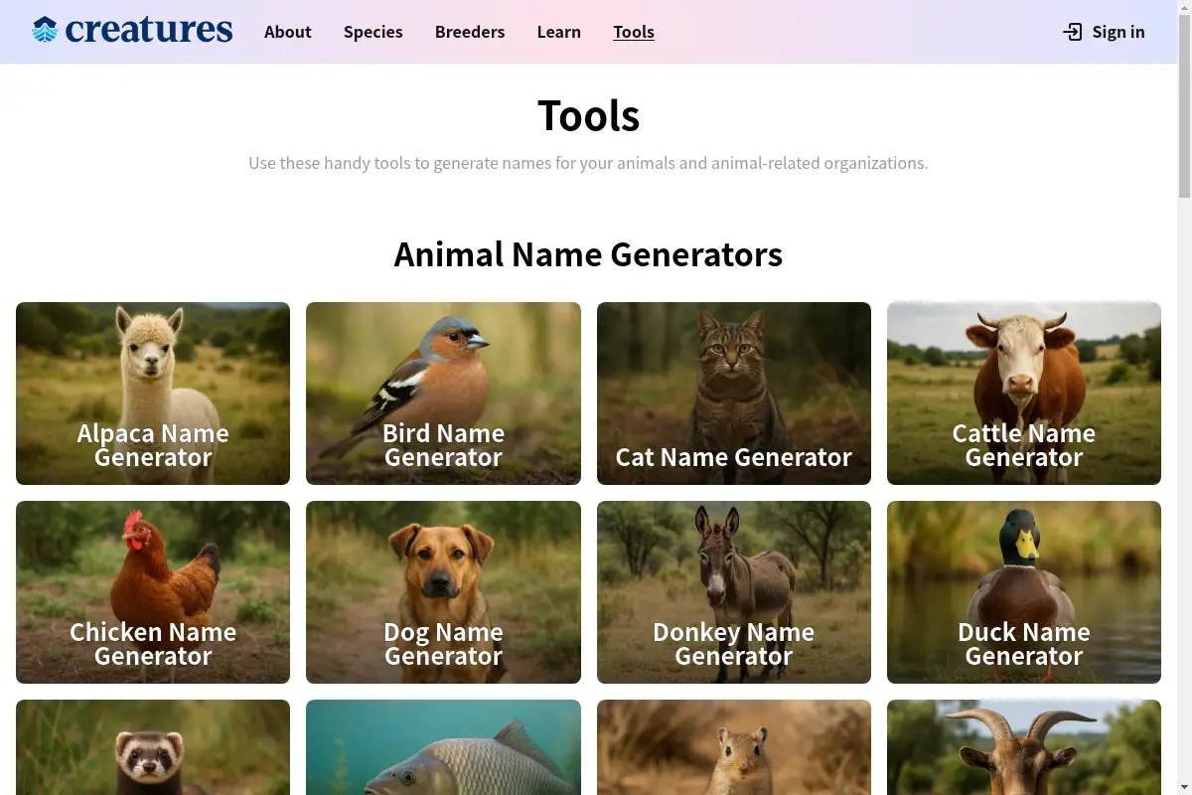1192x795 pixels.
Task: Click the Creatures logo icon
Action: [x=45, y=31]
